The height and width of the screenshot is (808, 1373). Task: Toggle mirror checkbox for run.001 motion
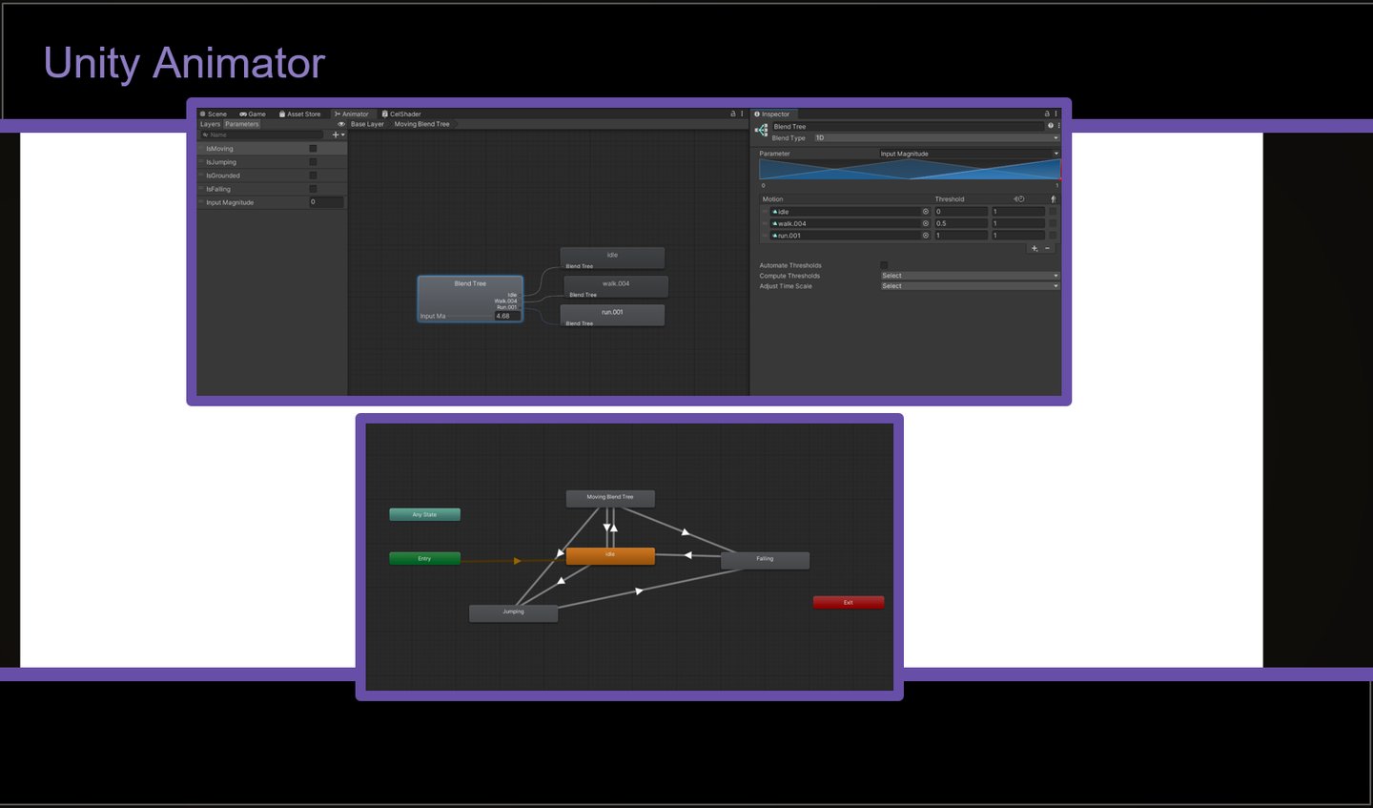tap(1053, 235)
